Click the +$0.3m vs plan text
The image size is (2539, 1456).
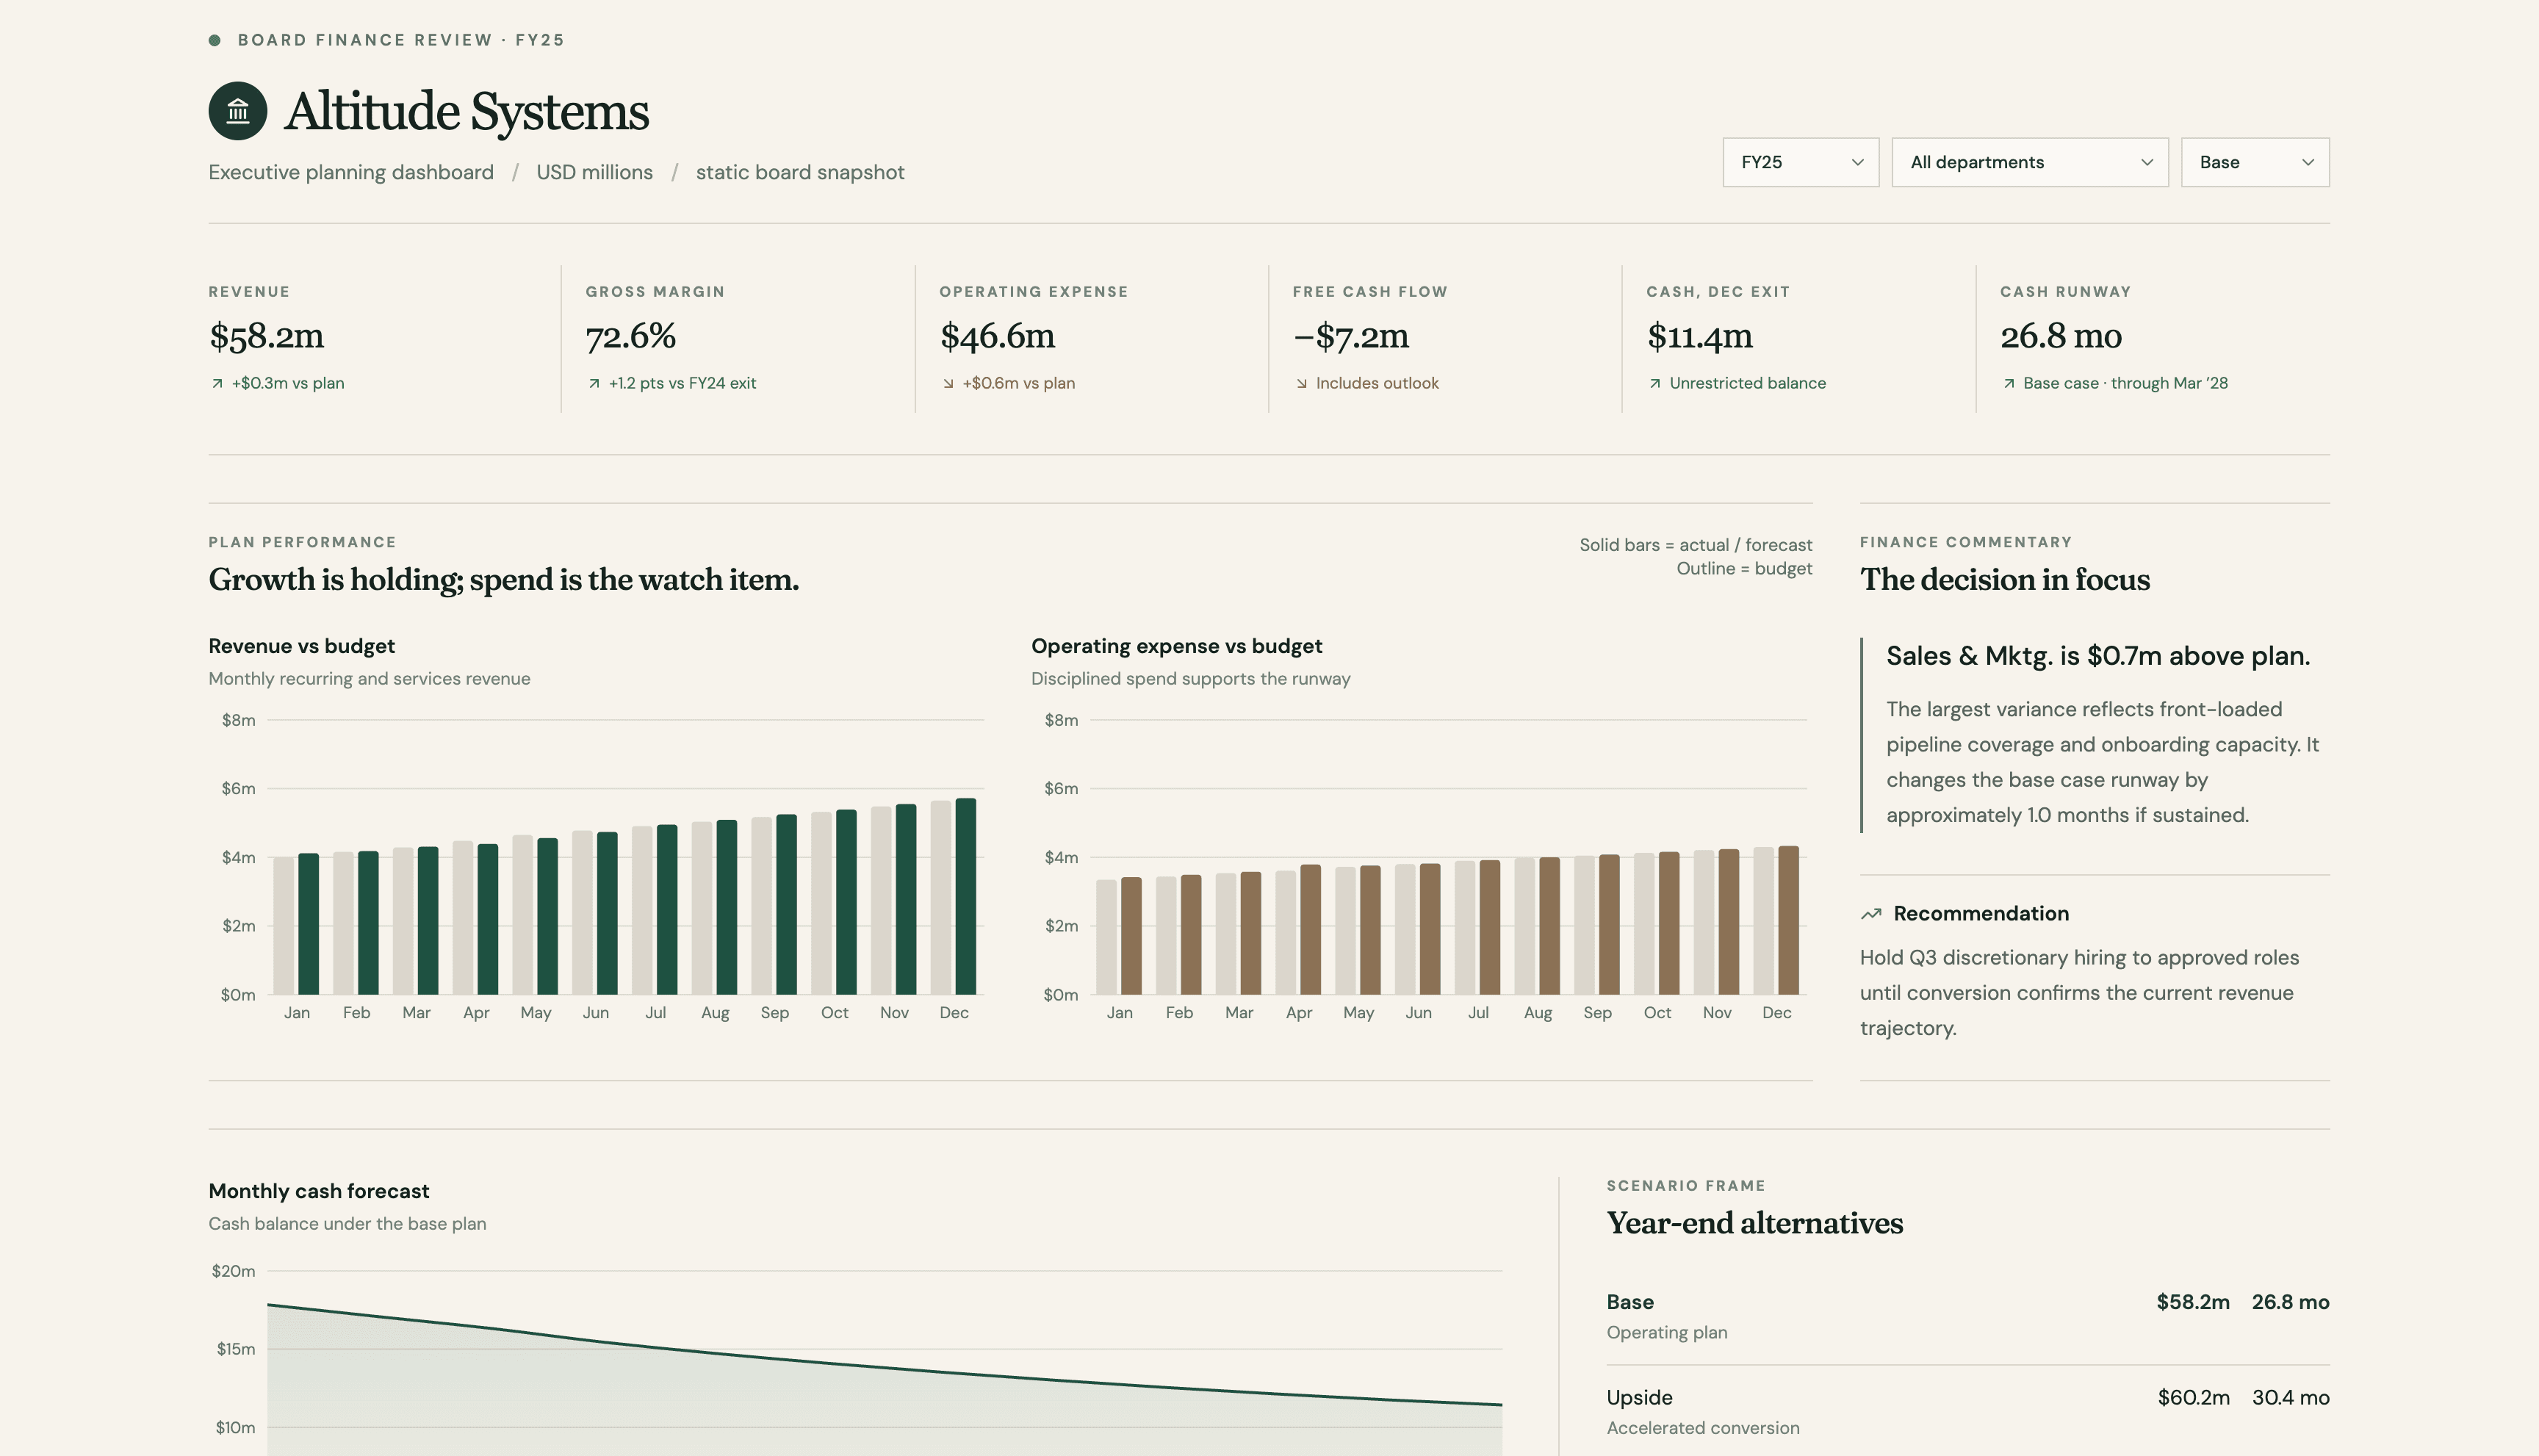(x=288, y=383)
